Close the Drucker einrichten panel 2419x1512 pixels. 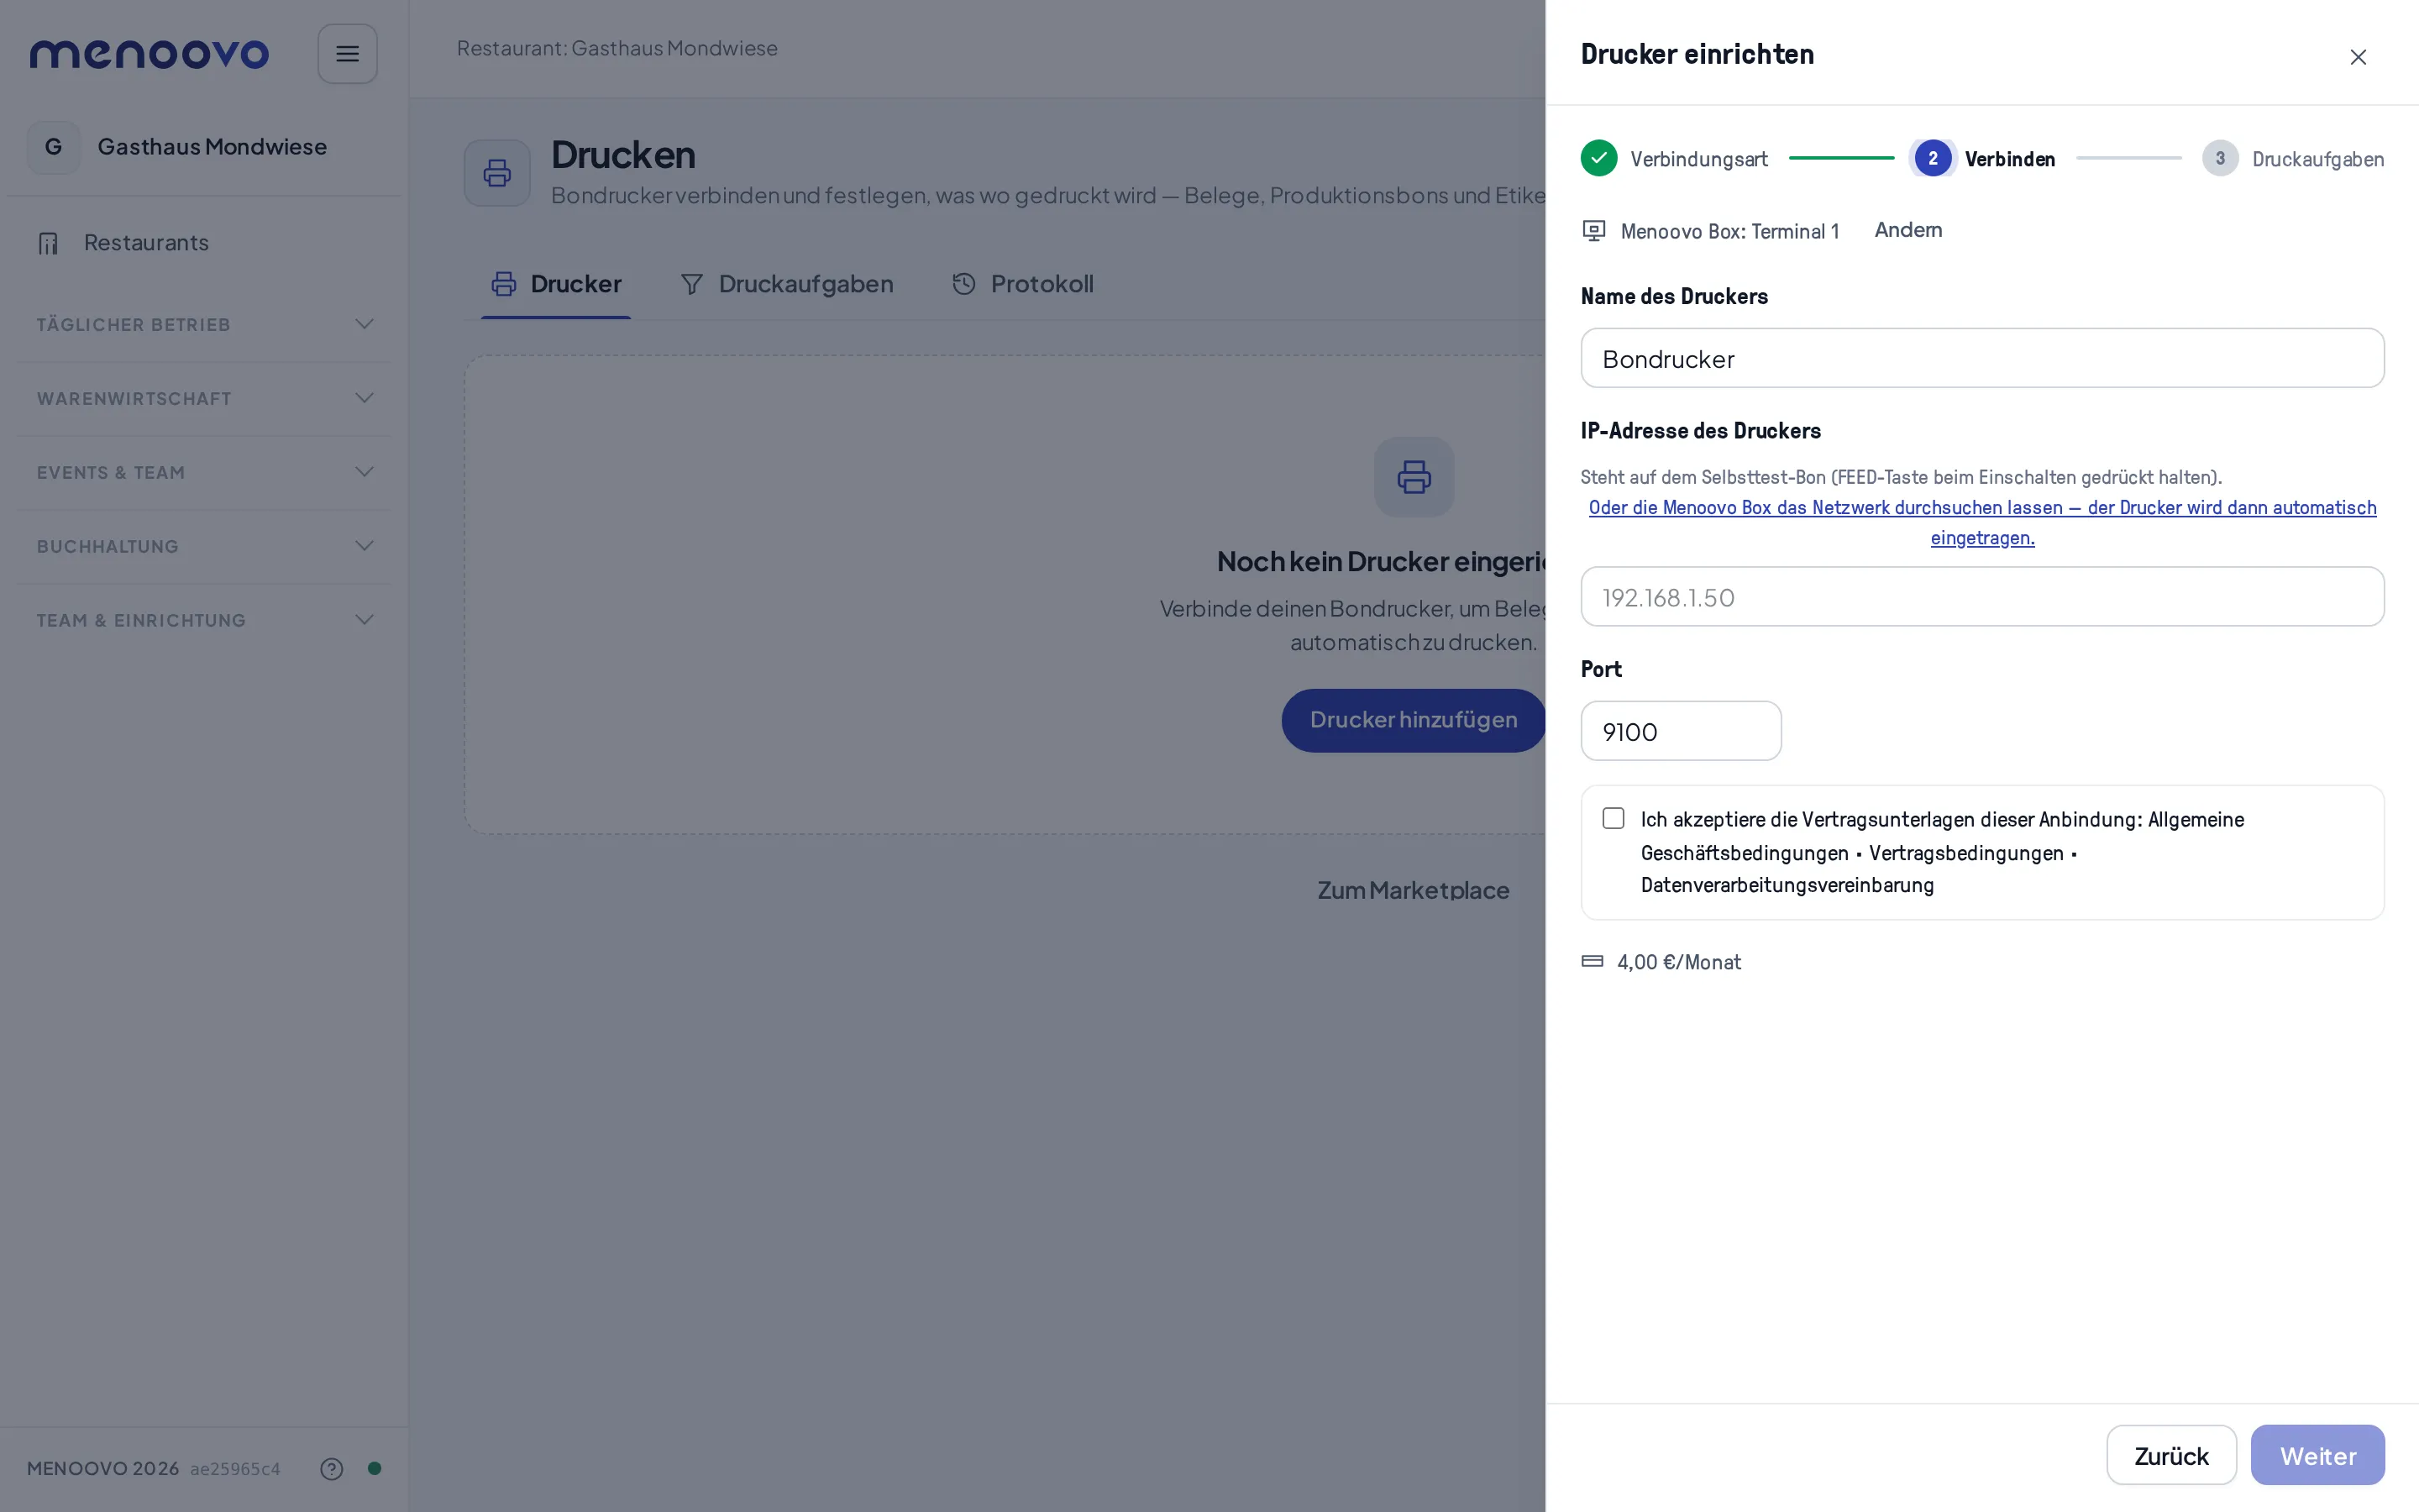point(2358,57)
